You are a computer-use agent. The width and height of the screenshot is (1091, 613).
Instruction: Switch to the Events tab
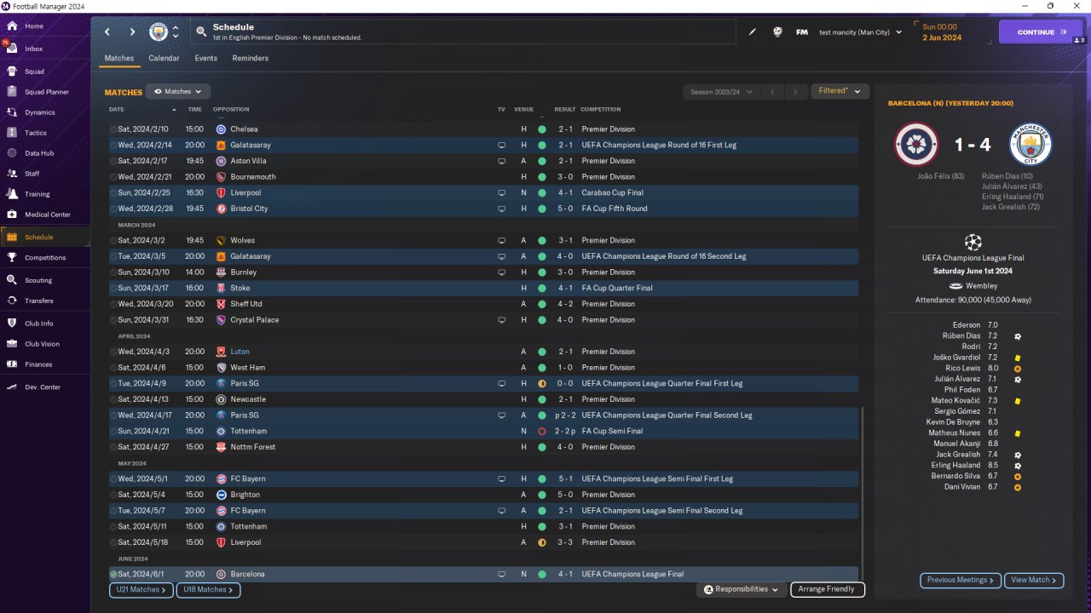tap(205, 59)
